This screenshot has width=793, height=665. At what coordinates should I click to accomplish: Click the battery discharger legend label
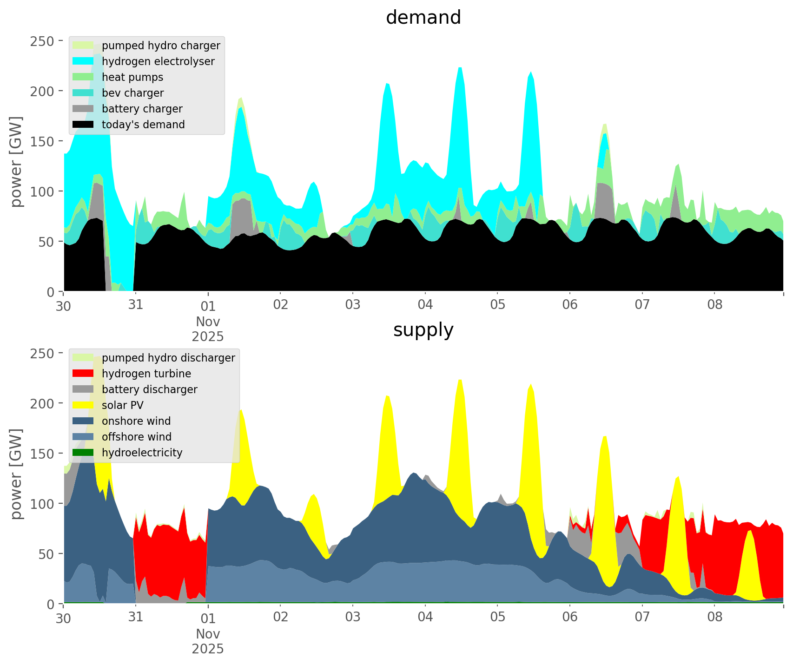(x=149, y=389)
